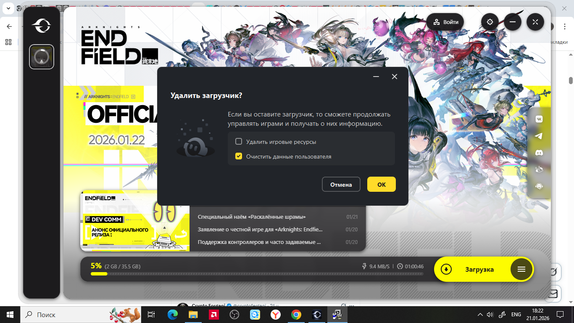Open OBS Studio from the taskbar

pos(234,314)
